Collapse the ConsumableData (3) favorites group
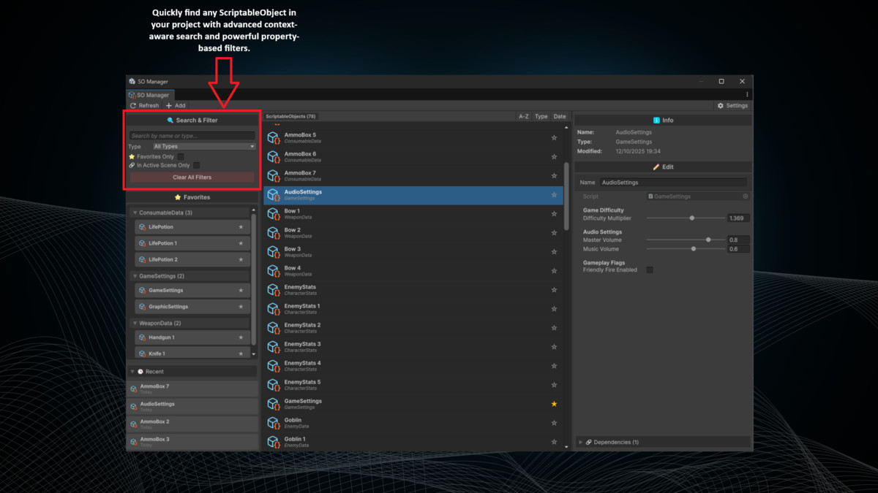 [135, 212]
